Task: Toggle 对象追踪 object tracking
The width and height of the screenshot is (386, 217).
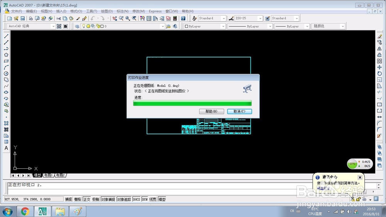Action: (124, 199)
